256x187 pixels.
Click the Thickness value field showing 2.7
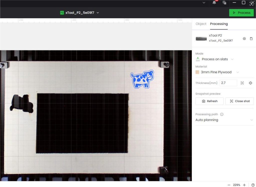coord(228,83)
